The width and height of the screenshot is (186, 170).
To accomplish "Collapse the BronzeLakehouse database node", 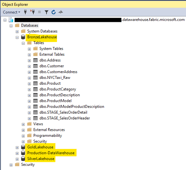I will coord(17,37).
